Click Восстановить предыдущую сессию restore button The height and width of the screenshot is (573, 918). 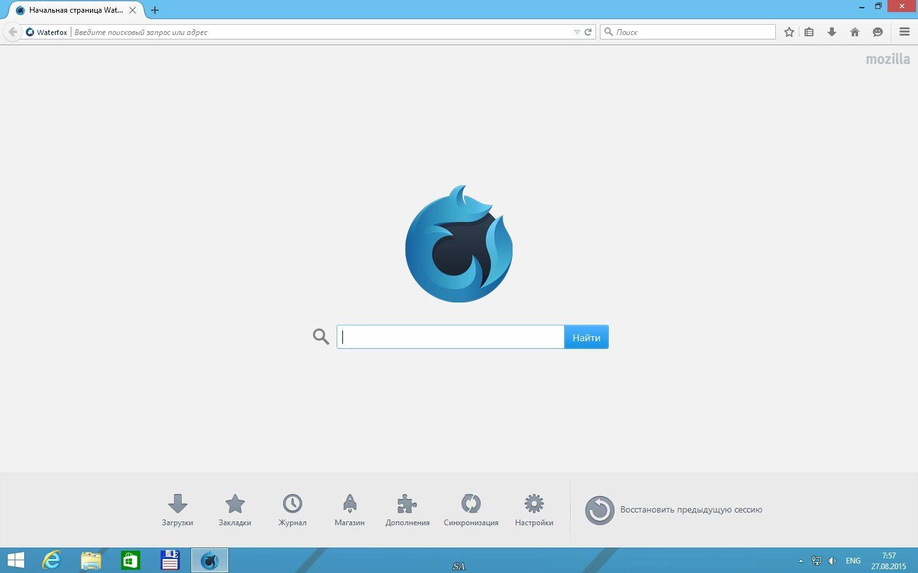674,510
